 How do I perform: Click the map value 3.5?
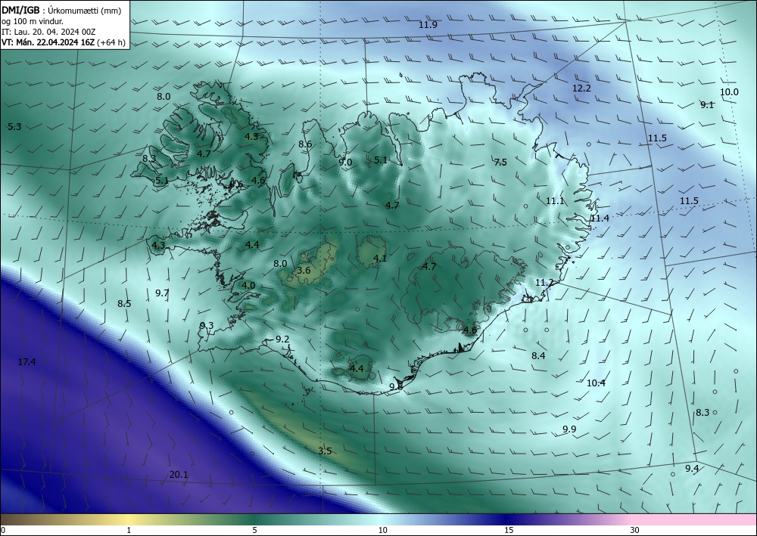pos(325,451)
